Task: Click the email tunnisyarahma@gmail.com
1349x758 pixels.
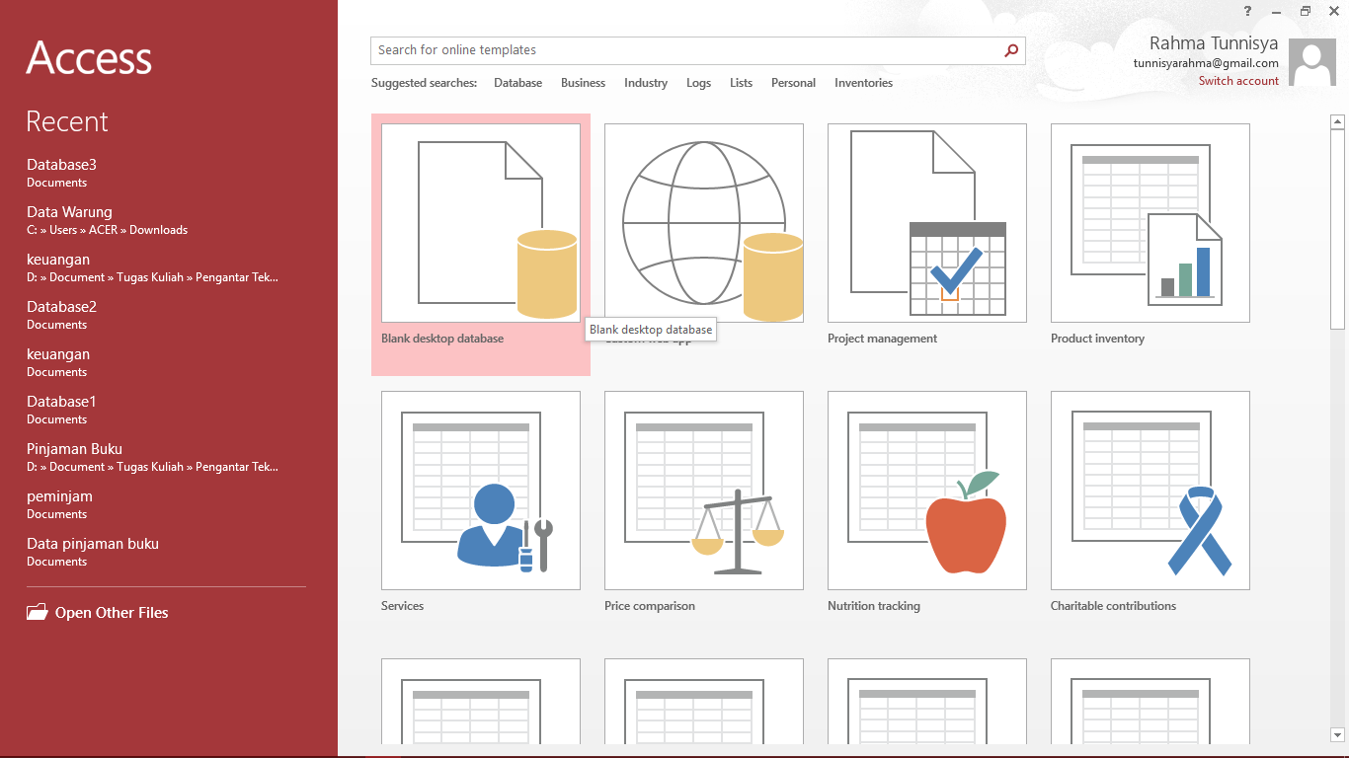Action: 1206,63
